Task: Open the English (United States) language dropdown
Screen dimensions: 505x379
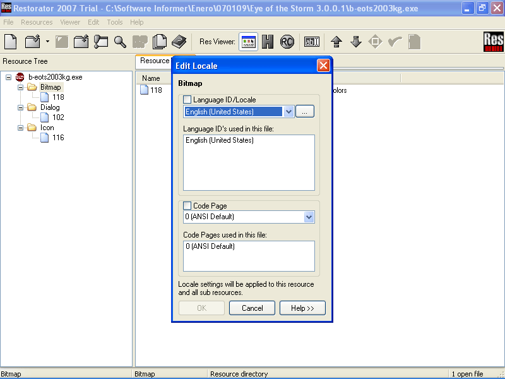Action: point(288,112)
